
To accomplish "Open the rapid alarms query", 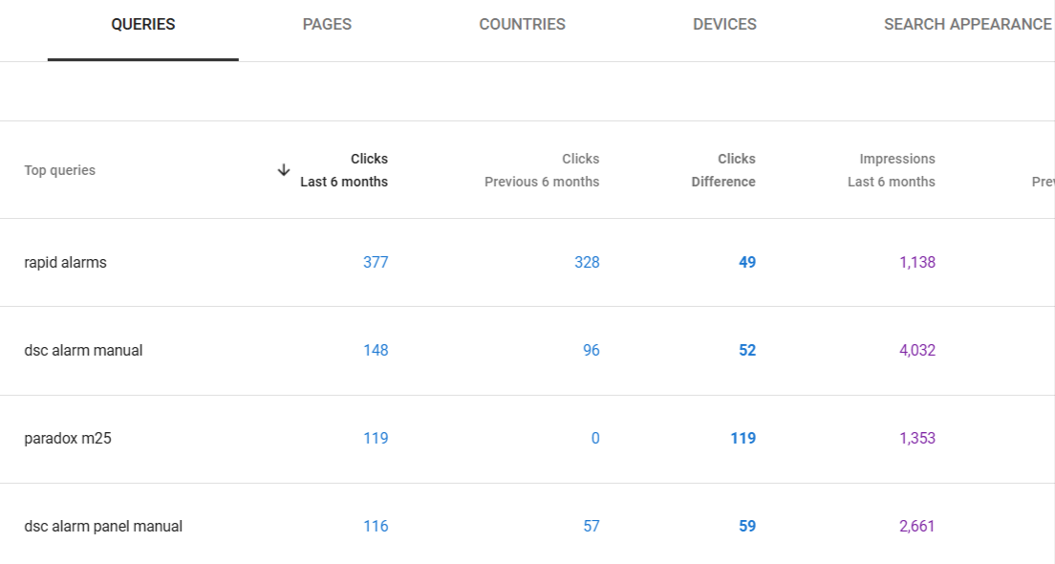I will [66, 263].
